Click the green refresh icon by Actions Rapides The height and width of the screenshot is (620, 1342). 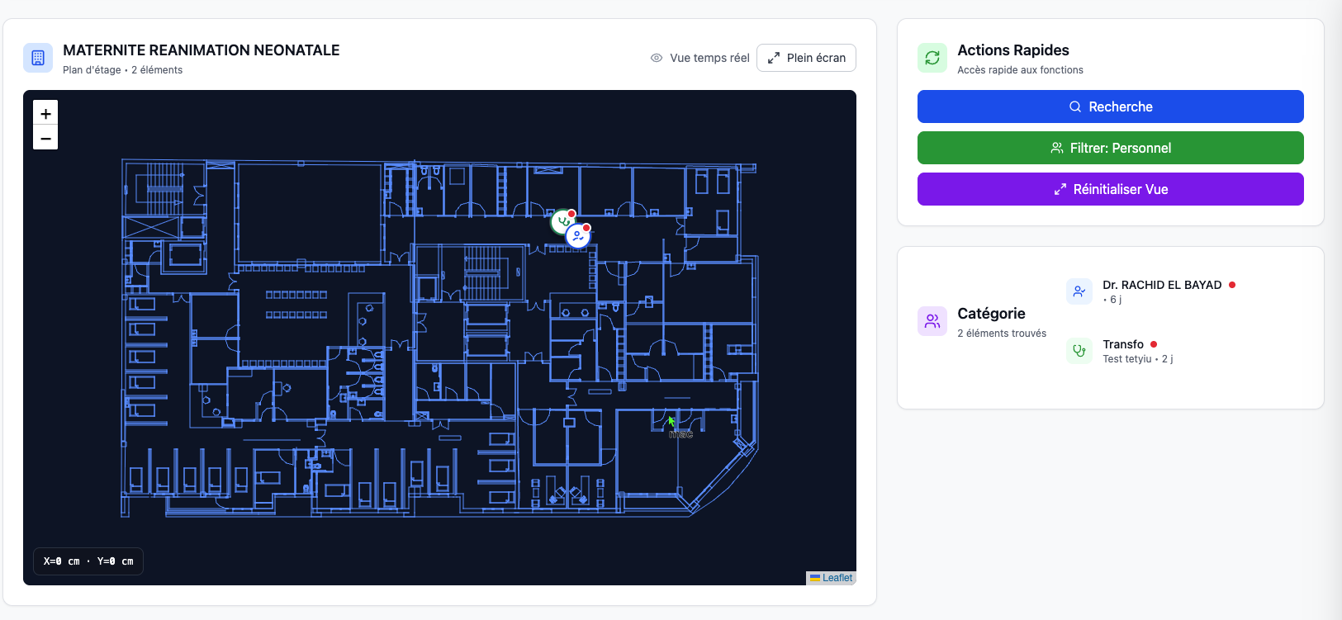(x=932, y=58)
